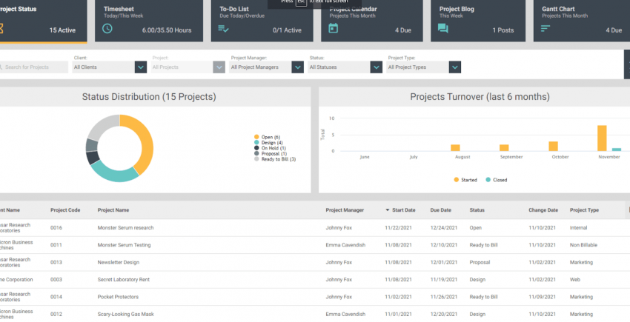Click the orange Open legend color dot
Screen dimensions: 630x322
coord(256,137)
